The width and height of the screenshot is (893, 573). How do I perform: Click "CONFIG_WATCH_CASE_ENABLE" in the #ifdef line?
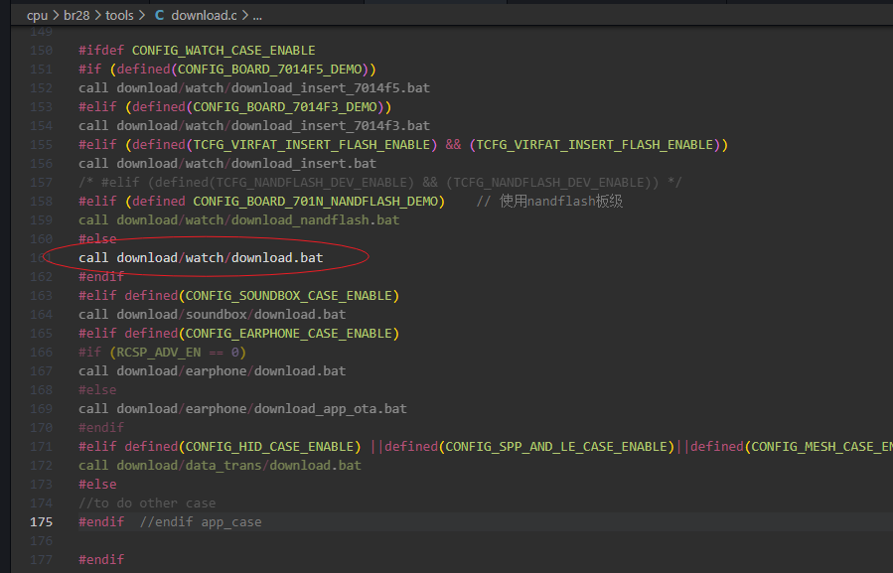(223, 50)
